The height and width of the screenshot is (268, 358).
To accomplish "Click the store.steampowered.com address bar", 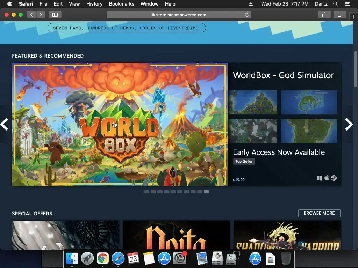I will coord(179,15).
